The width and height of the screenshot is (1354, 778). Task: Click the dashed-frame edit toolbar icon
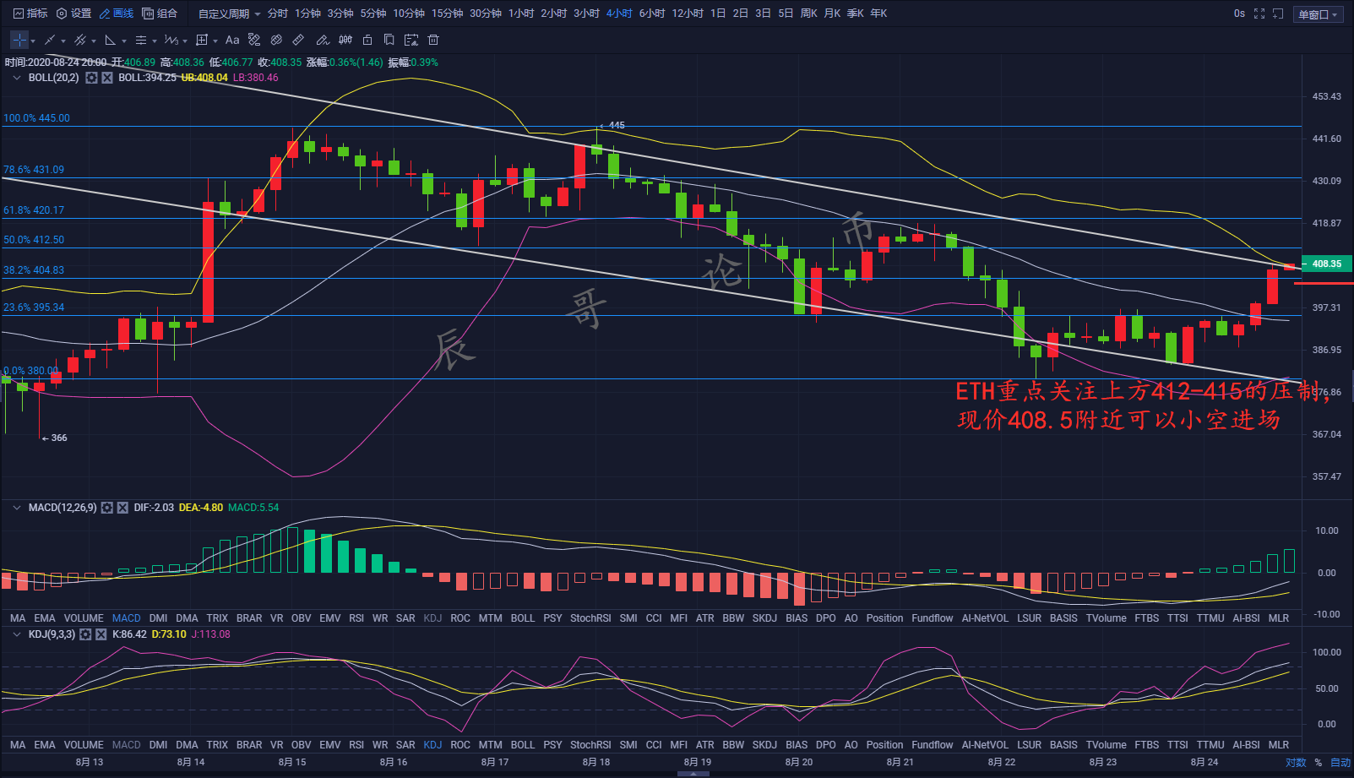[x=411, y=40]
